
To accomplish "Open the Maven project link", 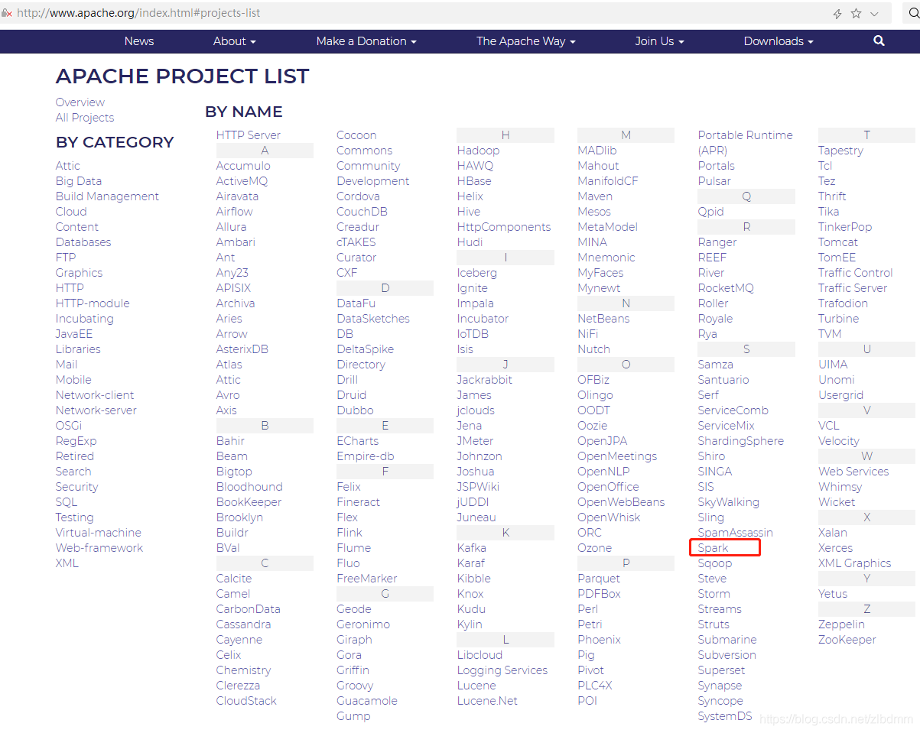I will tap(595, 196).
